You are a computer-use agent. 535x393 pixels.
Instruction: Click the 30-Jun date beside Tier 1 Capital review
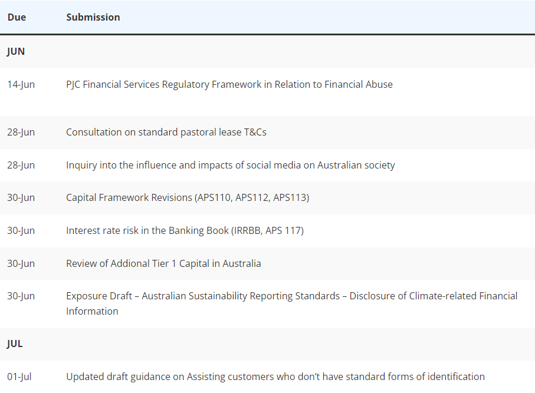pyautogui.click(x=21, y=264)
